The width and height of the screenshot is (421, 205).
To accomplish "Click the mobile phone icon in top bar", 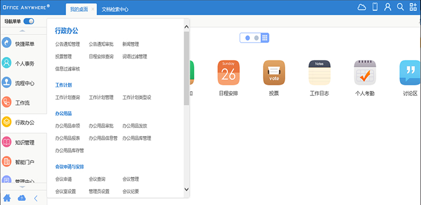I will [x=375, y=7].
